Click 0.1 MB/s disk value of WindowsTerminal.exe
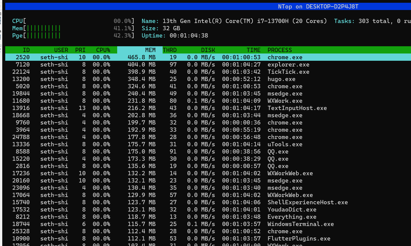This screenshot has height=246, width=411. point(201,224)
